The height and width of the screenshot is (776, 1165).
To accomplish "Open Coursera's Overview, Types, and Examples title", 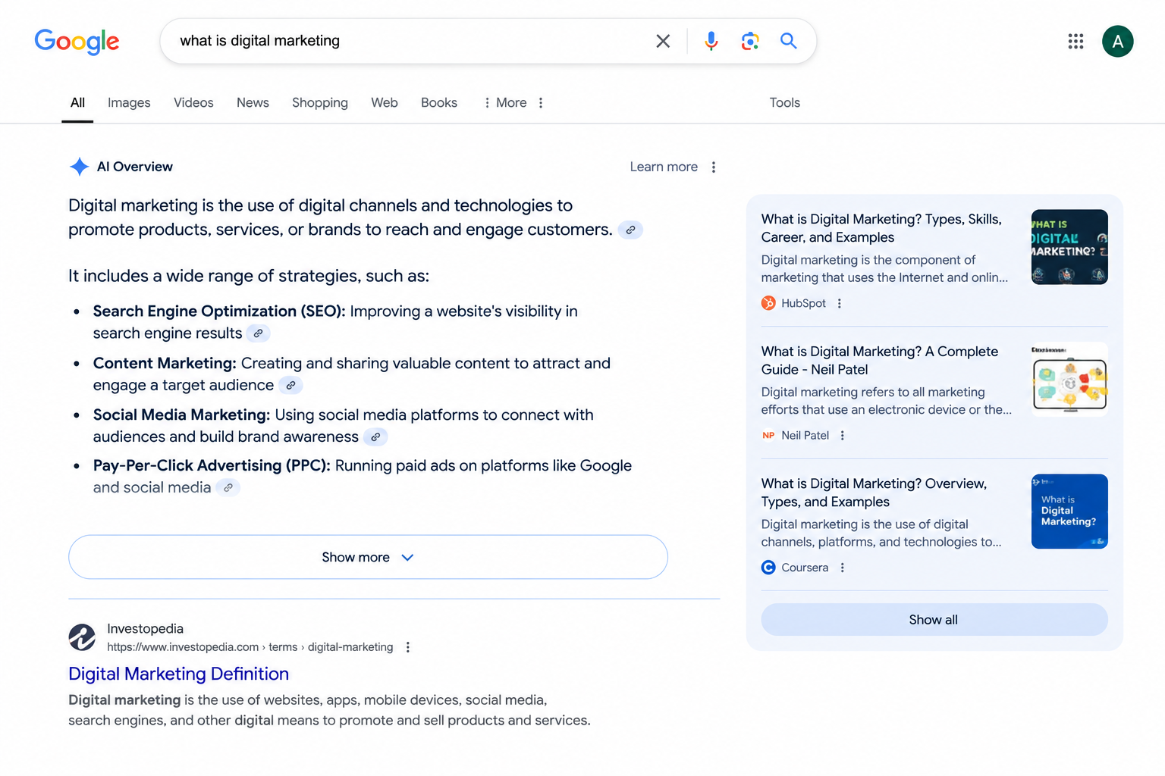I will pos(874,493).
